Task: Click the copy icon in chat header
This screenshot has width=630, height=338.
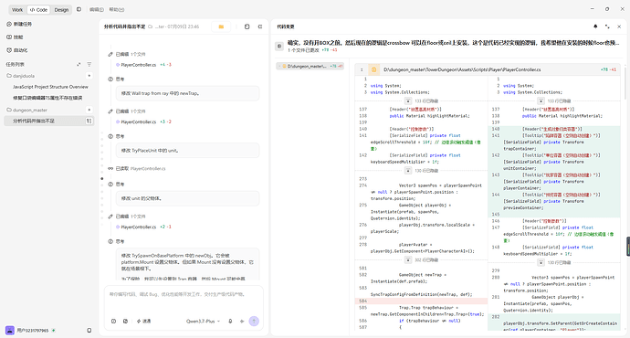Action: click(247, 26)
